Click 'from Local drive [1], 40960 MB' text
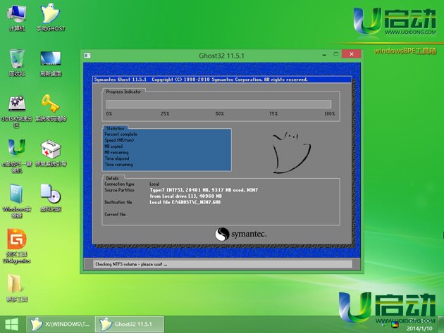 (186, 196)
